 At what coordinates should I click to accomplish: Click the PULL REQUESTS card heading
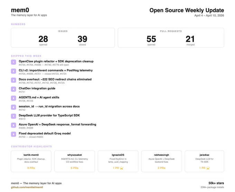(171, 31)
